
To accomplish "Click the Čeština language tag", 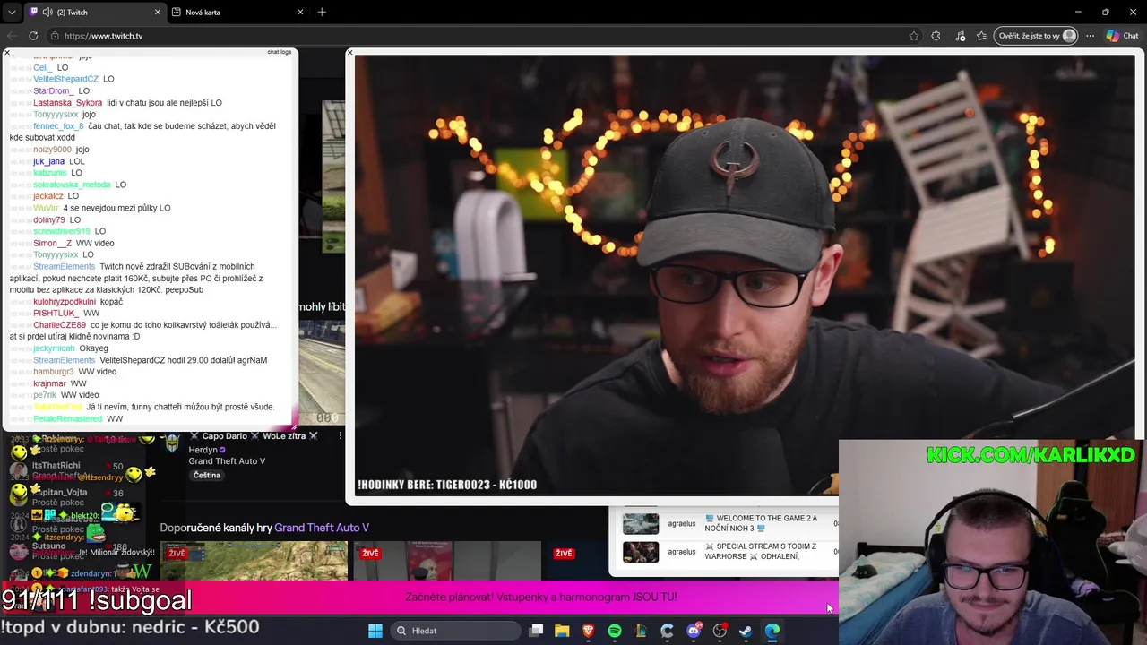I will pyautogui.click(x=207, y=475).
